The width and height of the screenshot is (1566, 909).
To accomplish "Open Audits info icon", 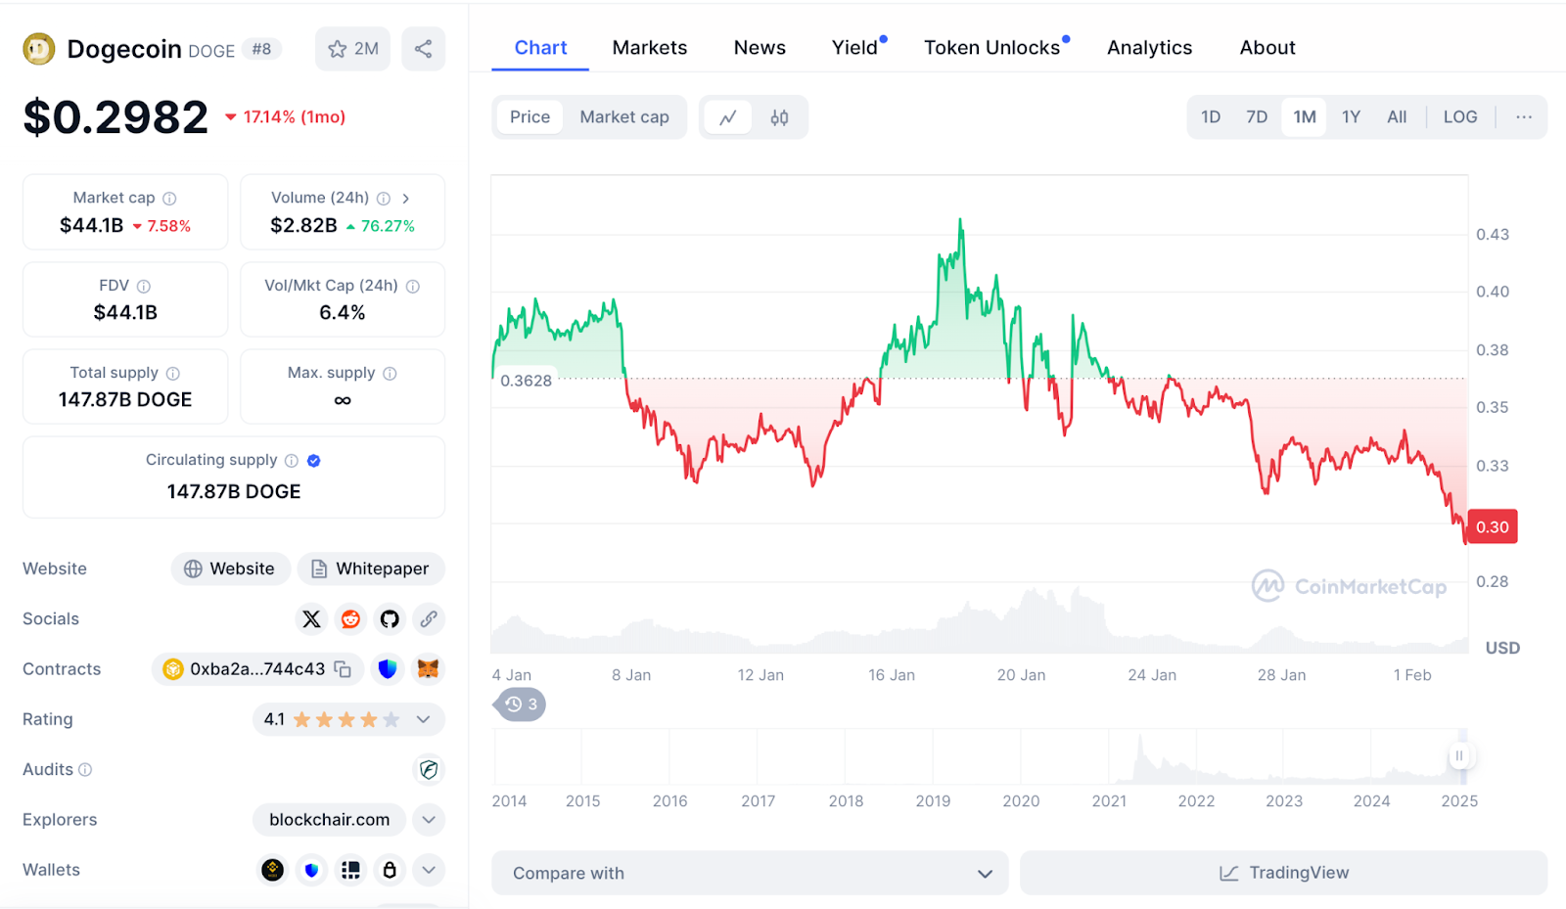I will [85, 769].
